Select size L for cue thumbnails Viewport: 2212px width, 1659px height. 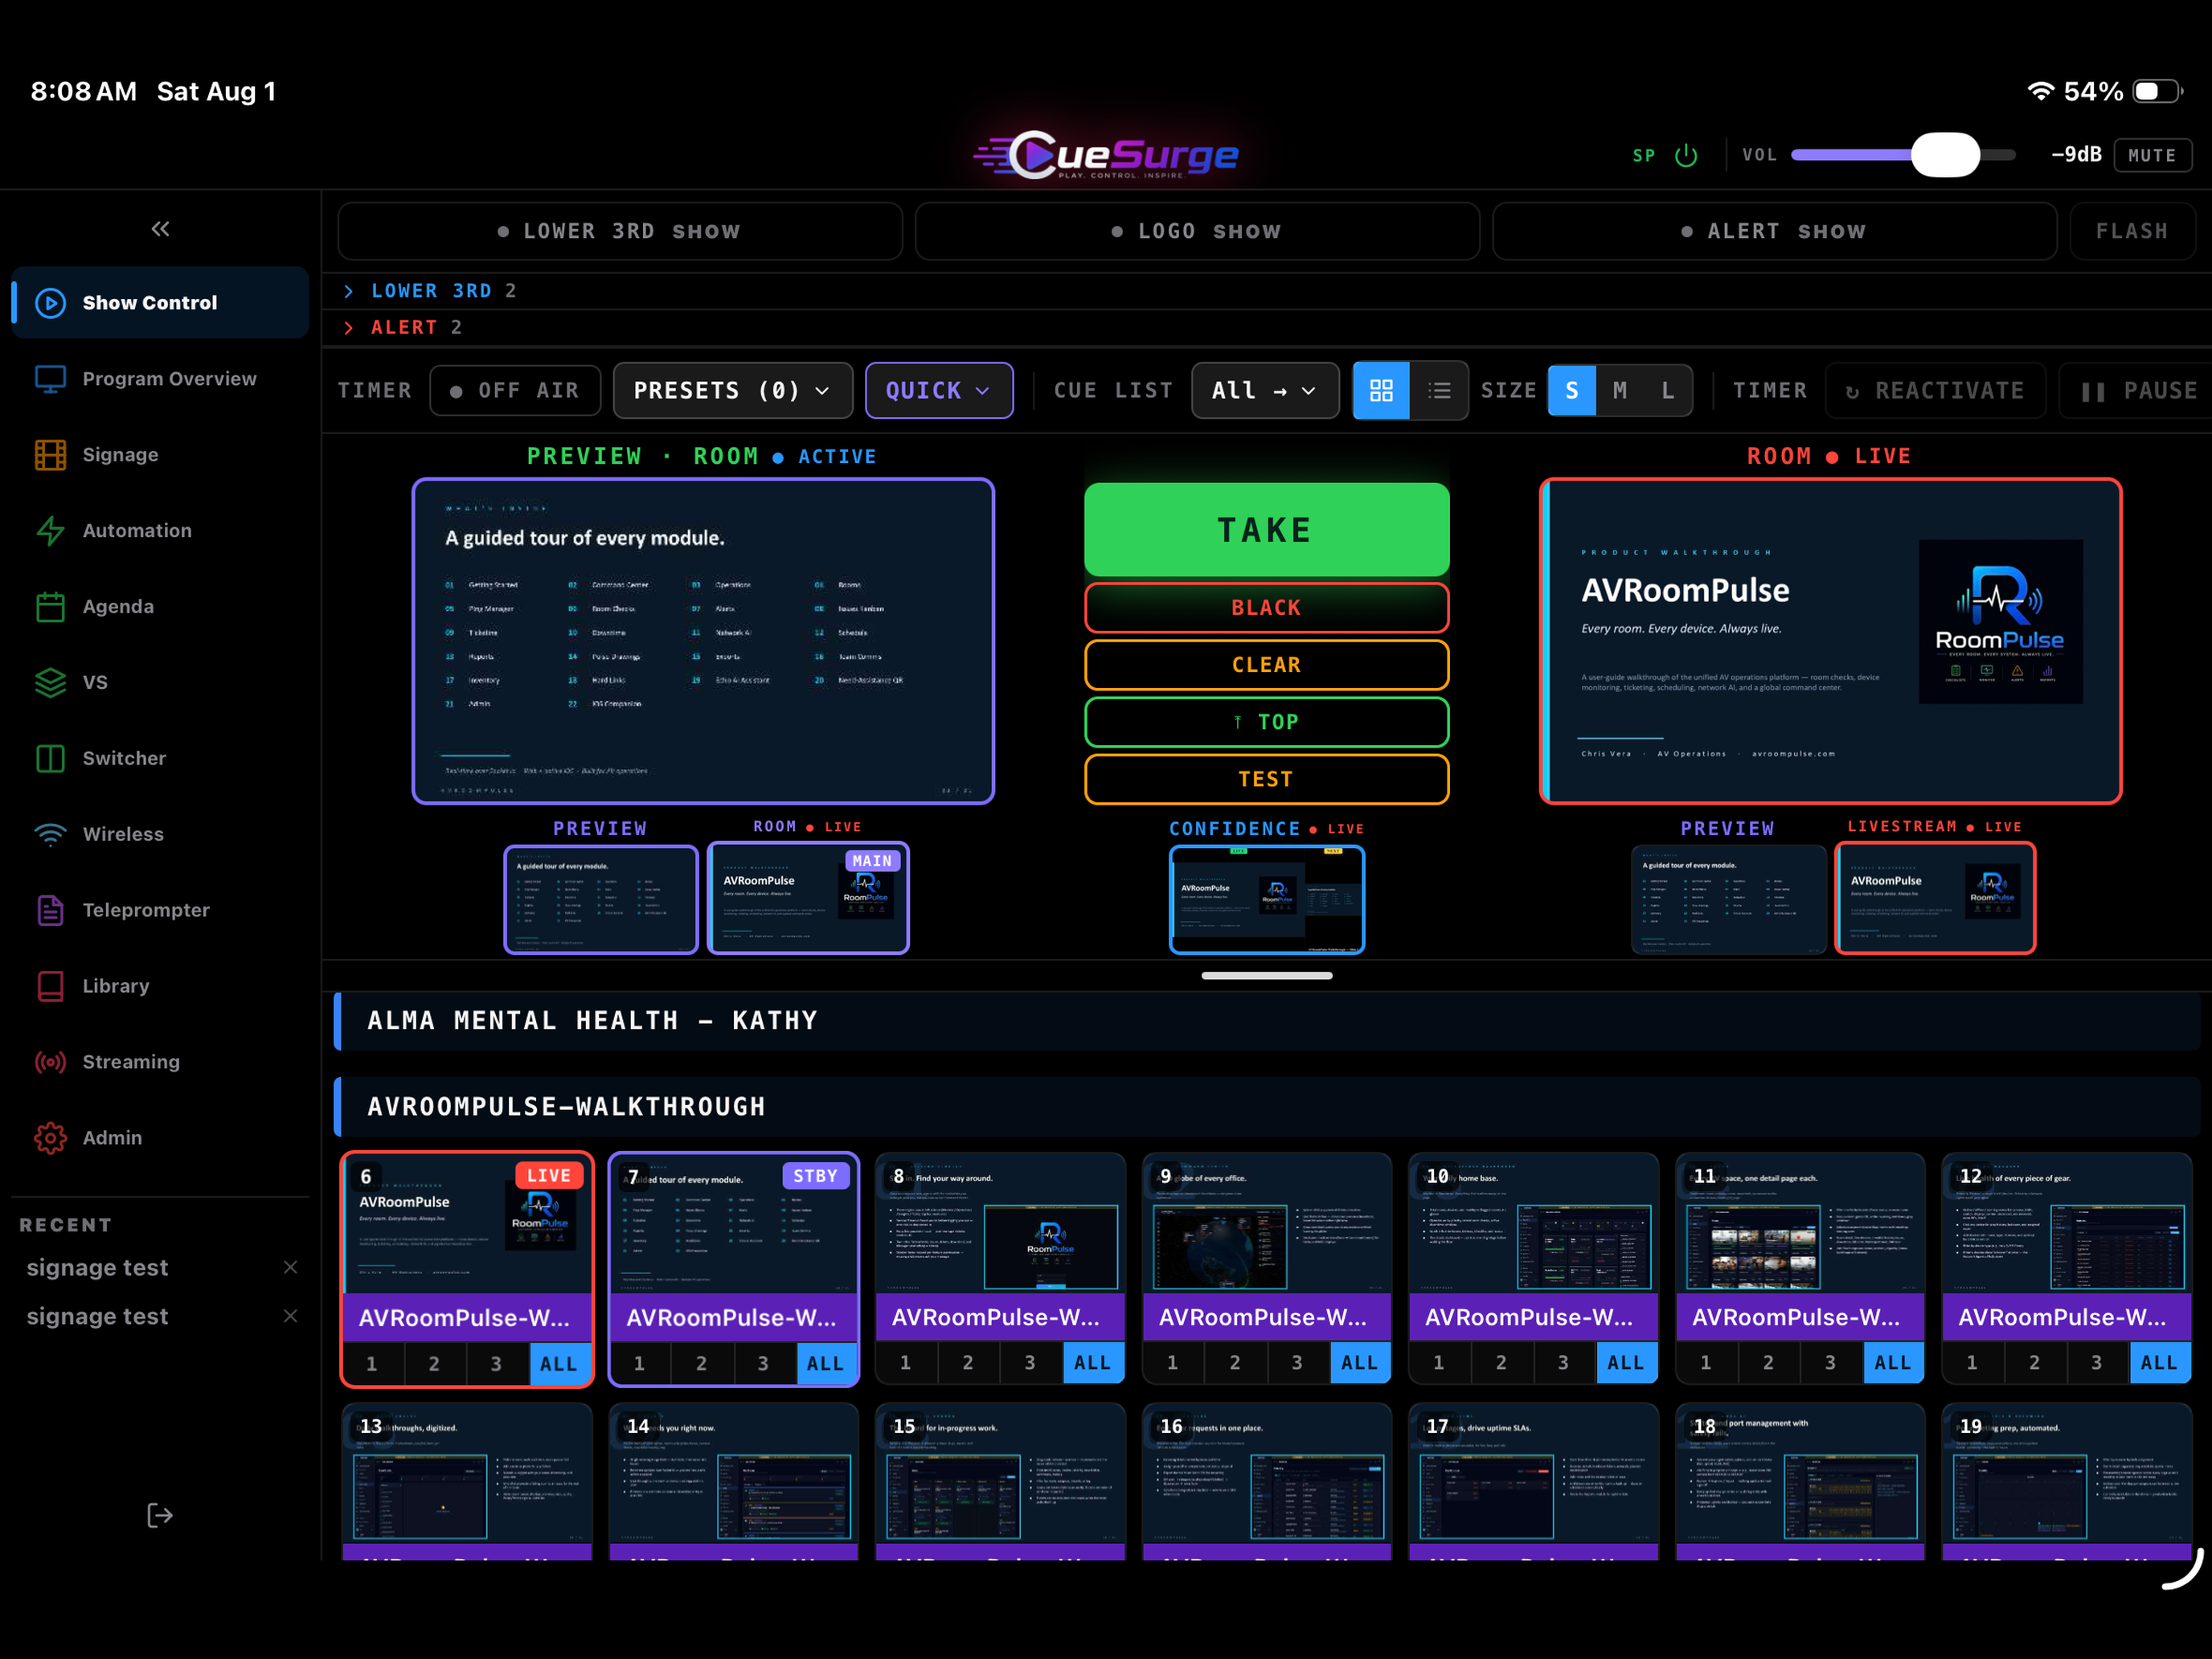[x=1668, y=390]
